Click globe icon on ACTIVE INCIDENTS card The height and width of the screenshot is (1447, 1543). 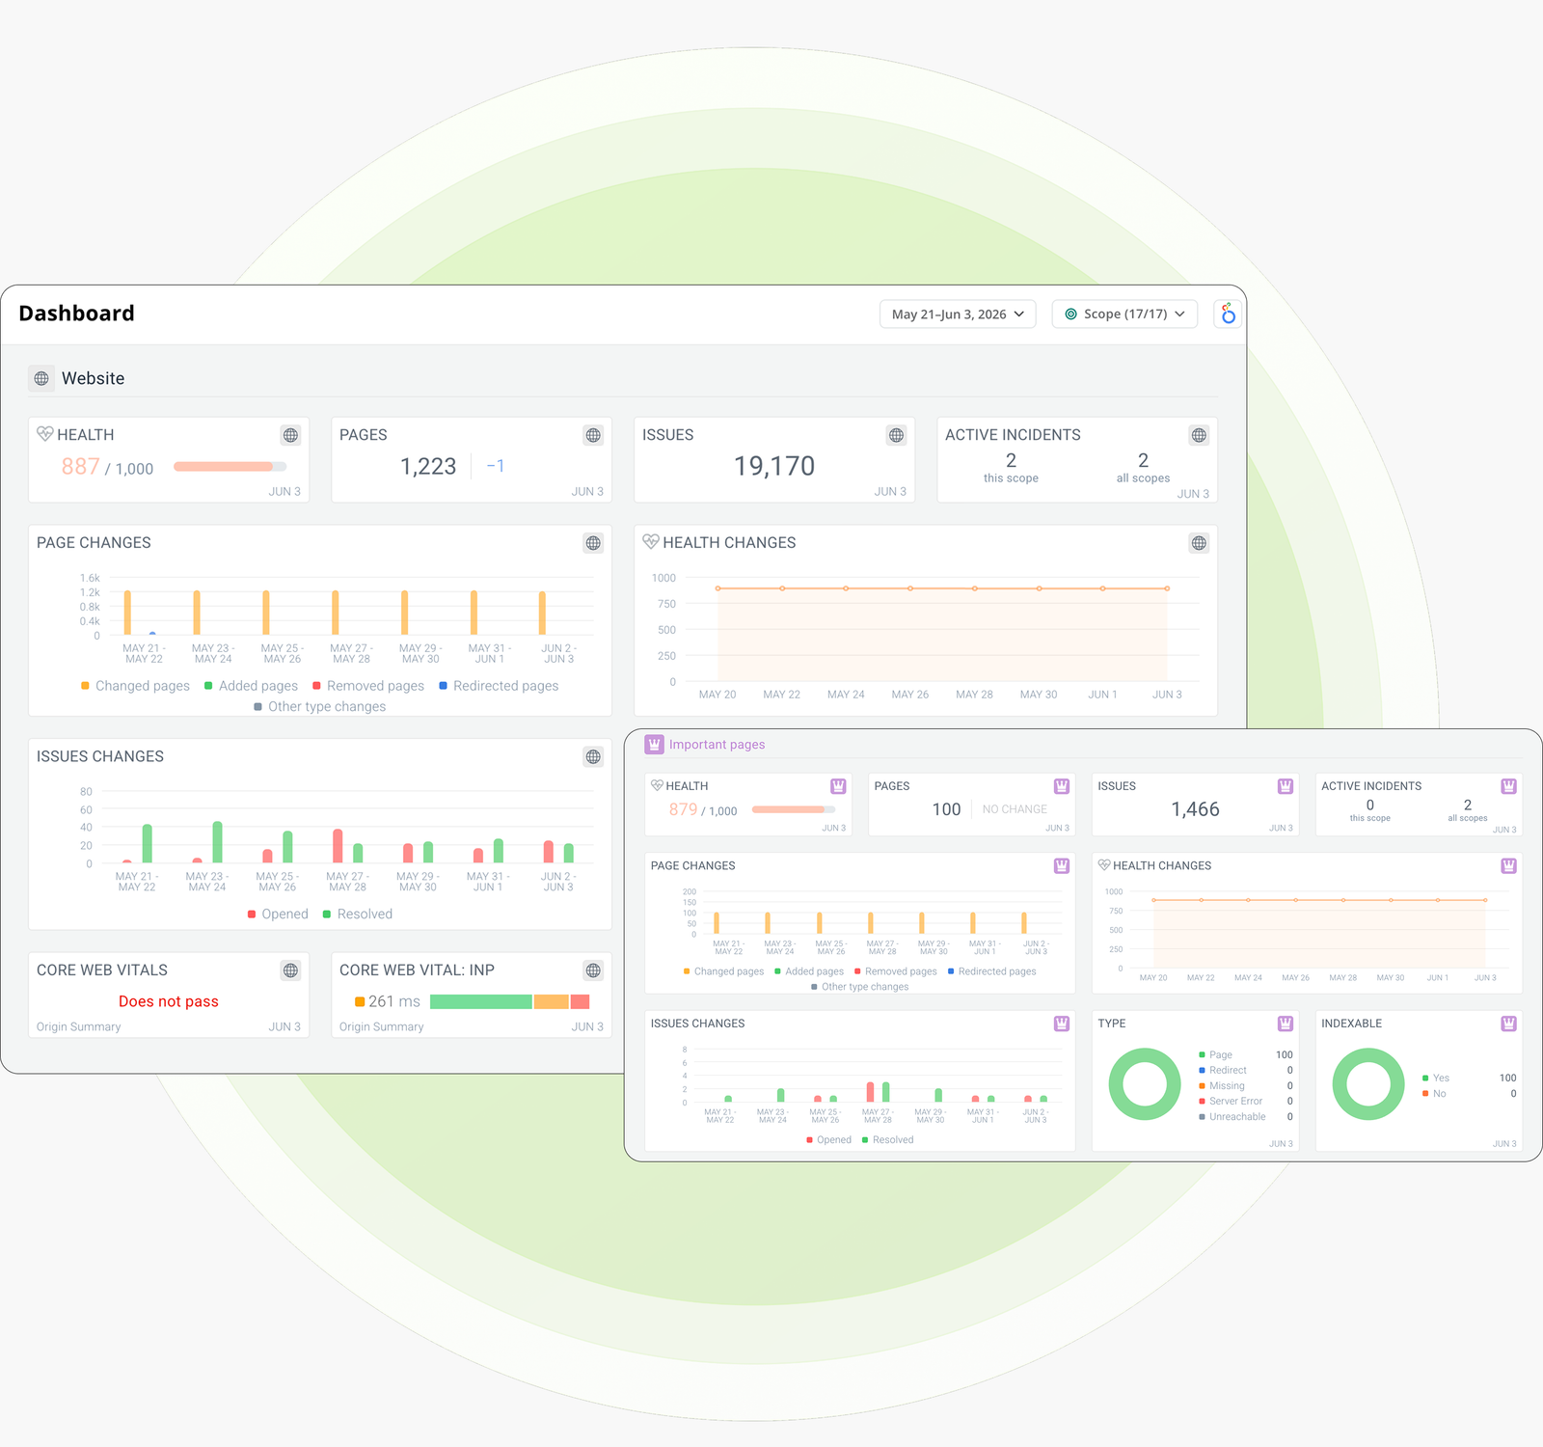1199,435
